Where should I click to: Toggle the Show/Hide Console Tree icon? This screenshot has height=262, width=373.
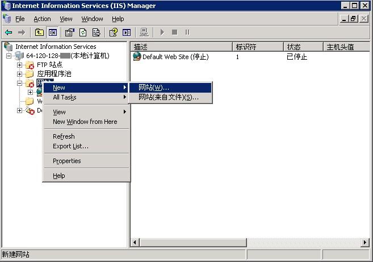(52, 33)
